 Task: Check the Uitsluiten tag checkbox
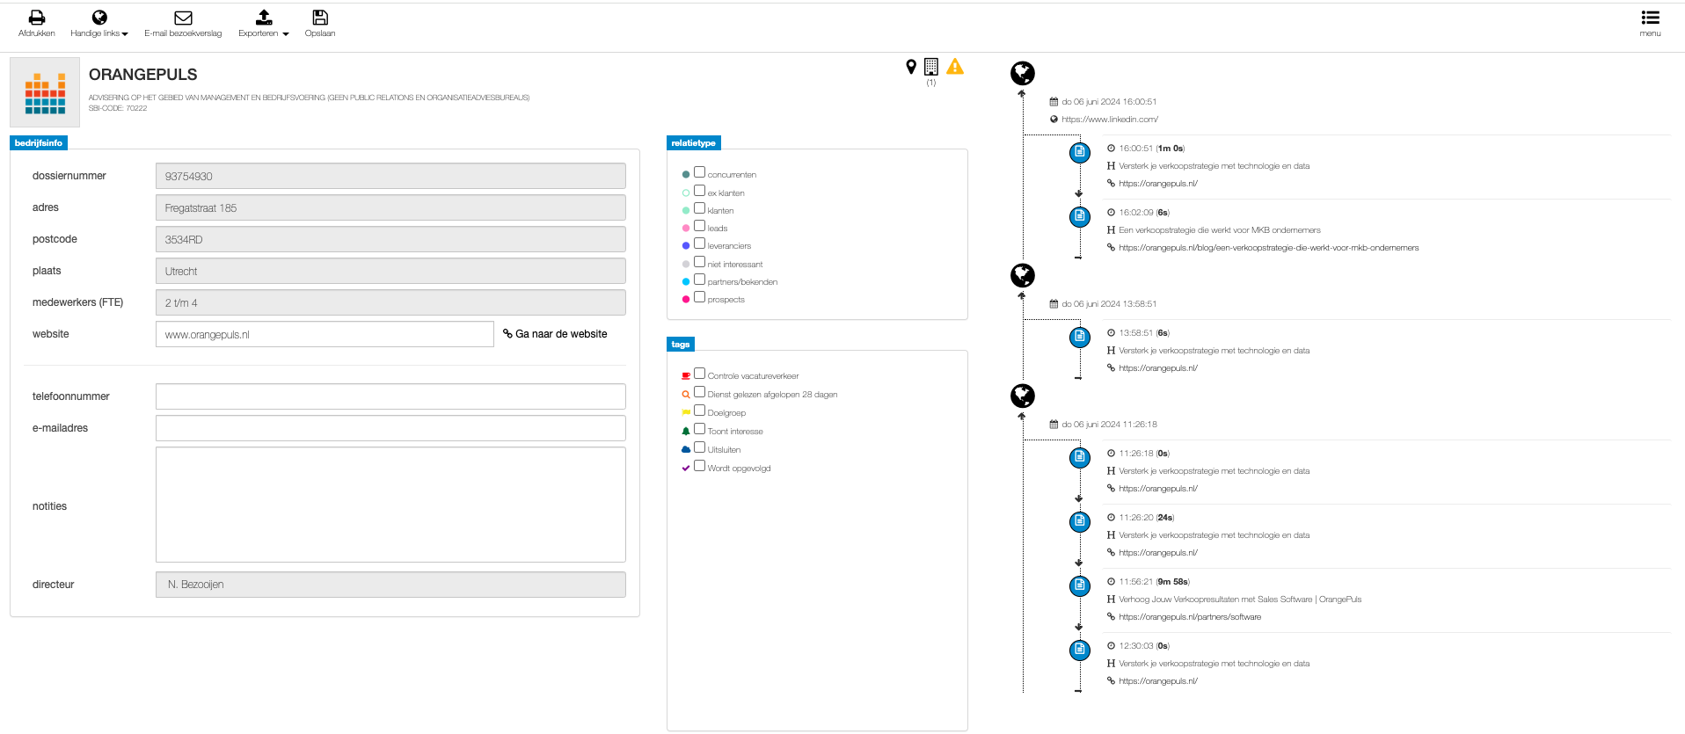pyautogui.click(x=700, y=447)
